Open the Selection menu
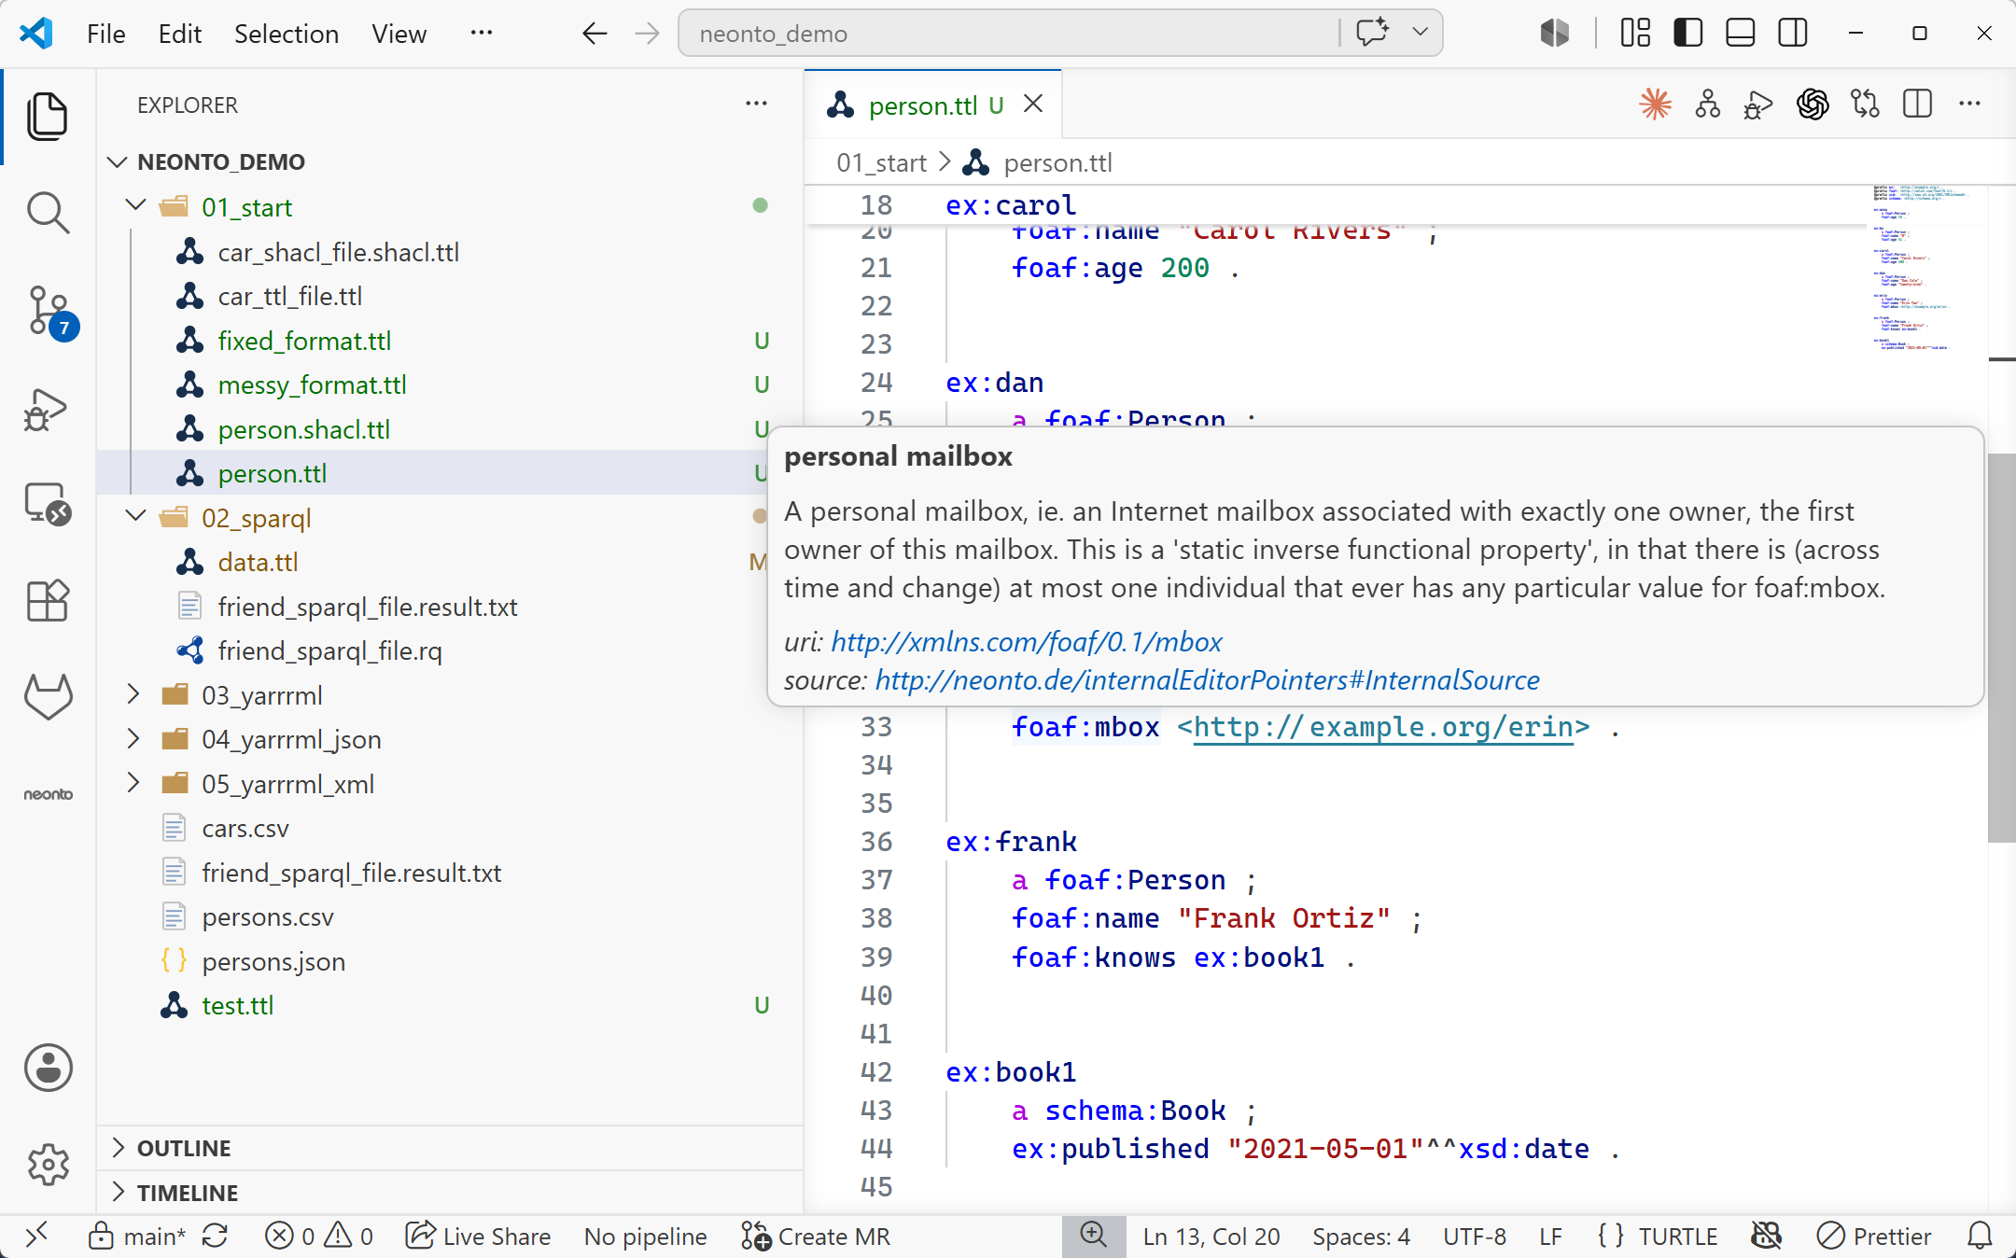This screenshot has height=1258, width=2016. pyautogui.click(x=286, y=34)
